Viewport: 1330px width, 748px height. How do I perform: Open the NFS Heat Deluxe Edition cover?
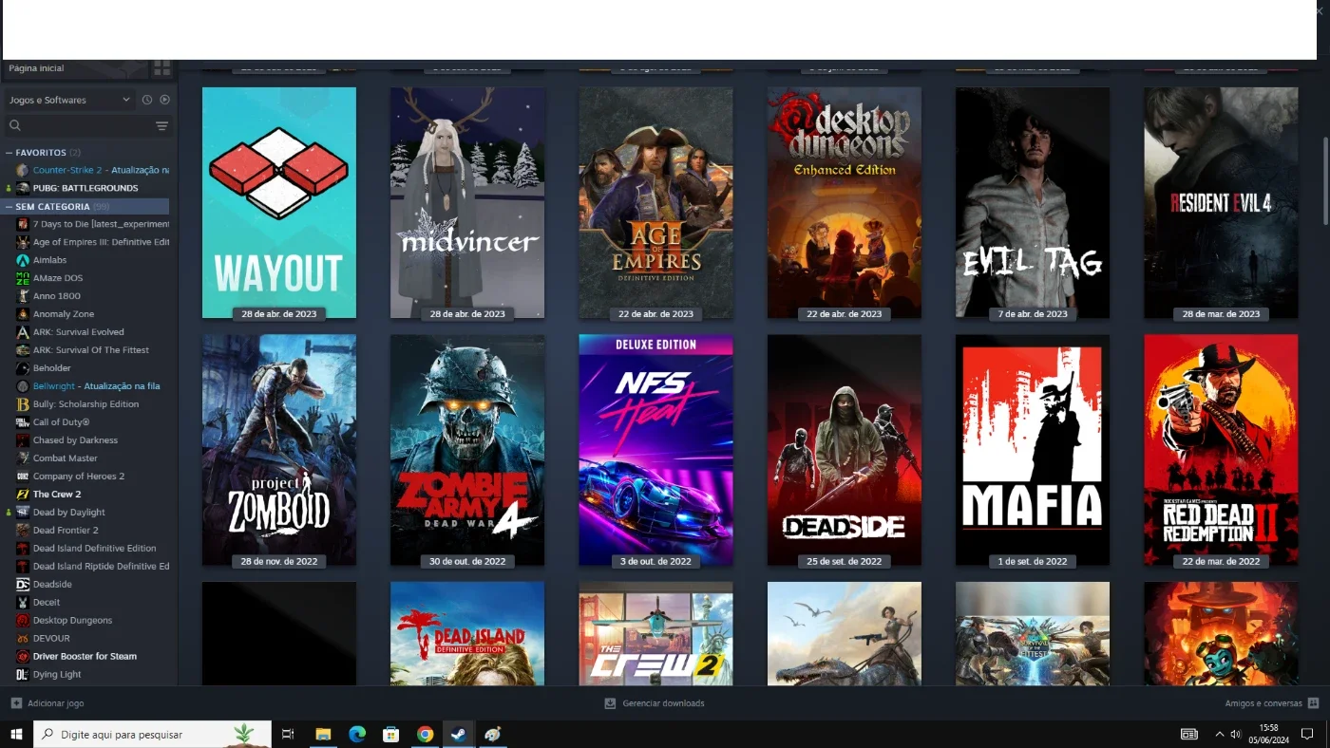point(655,450)
